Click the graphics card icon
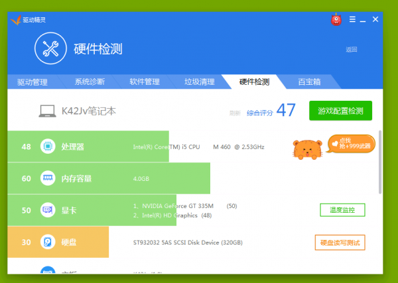The image size is (398, 283). [48, 210]
